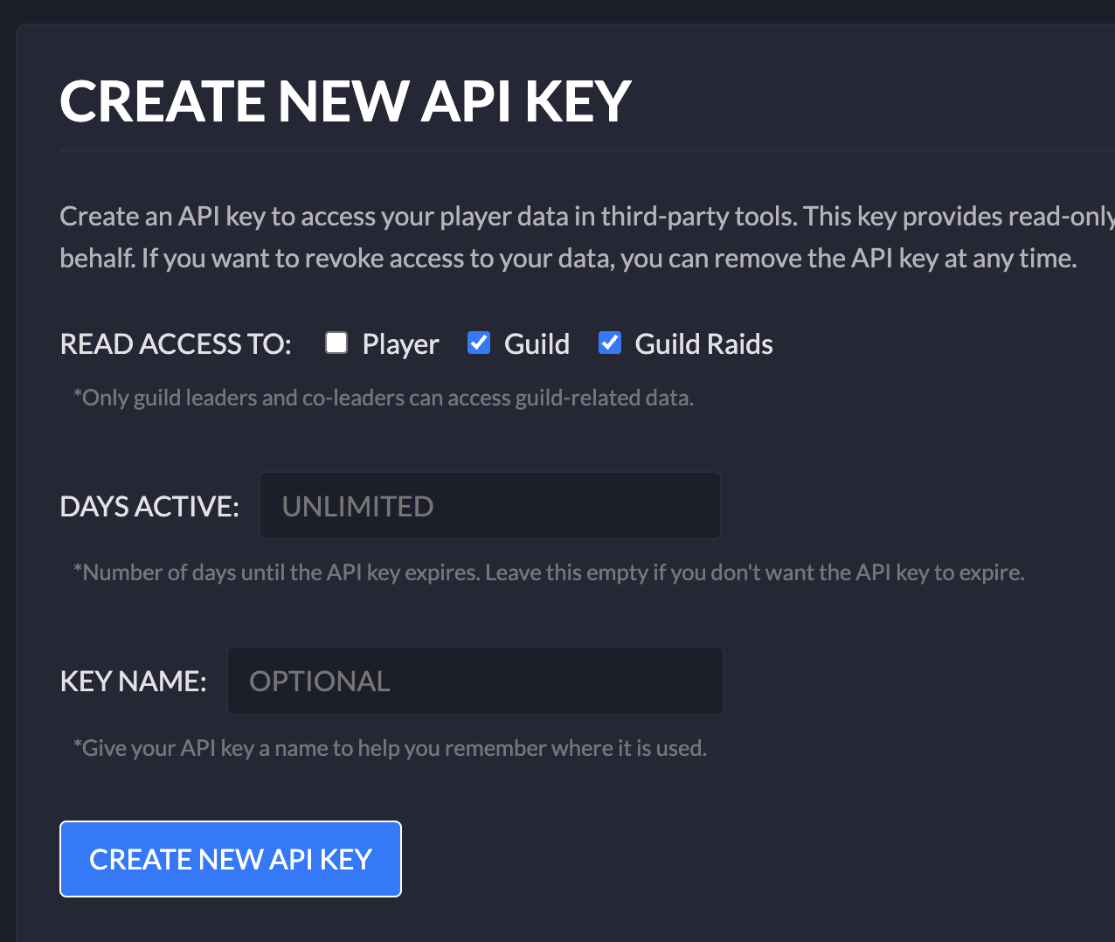Click the KEY NAME field label
Viewport: 1115px width, 942px height.
point(133,682)
